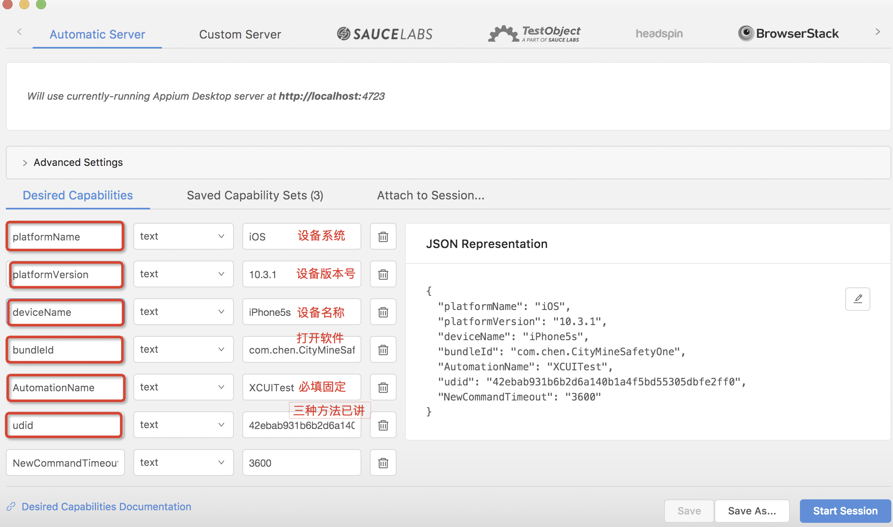Viewport: 893px width, 527px height.
Task: Open the headspin server tab
Action: [x=659, y=34]
